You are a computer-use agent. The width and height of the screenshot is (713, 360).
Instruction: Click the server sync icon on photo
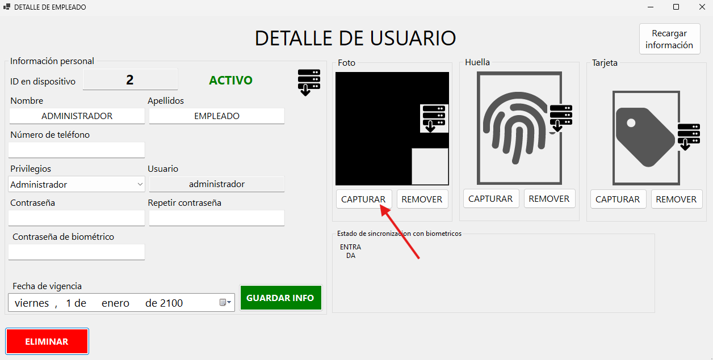434,118
